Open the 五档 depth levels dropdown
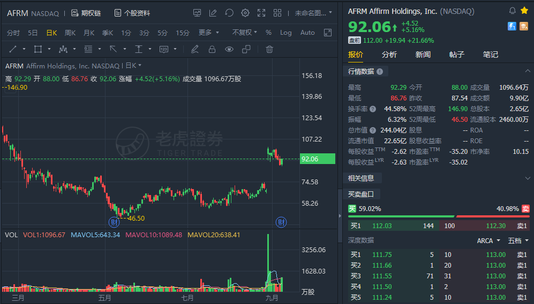The width and height of the screenshot is (534, 304). tap(518, 240)
